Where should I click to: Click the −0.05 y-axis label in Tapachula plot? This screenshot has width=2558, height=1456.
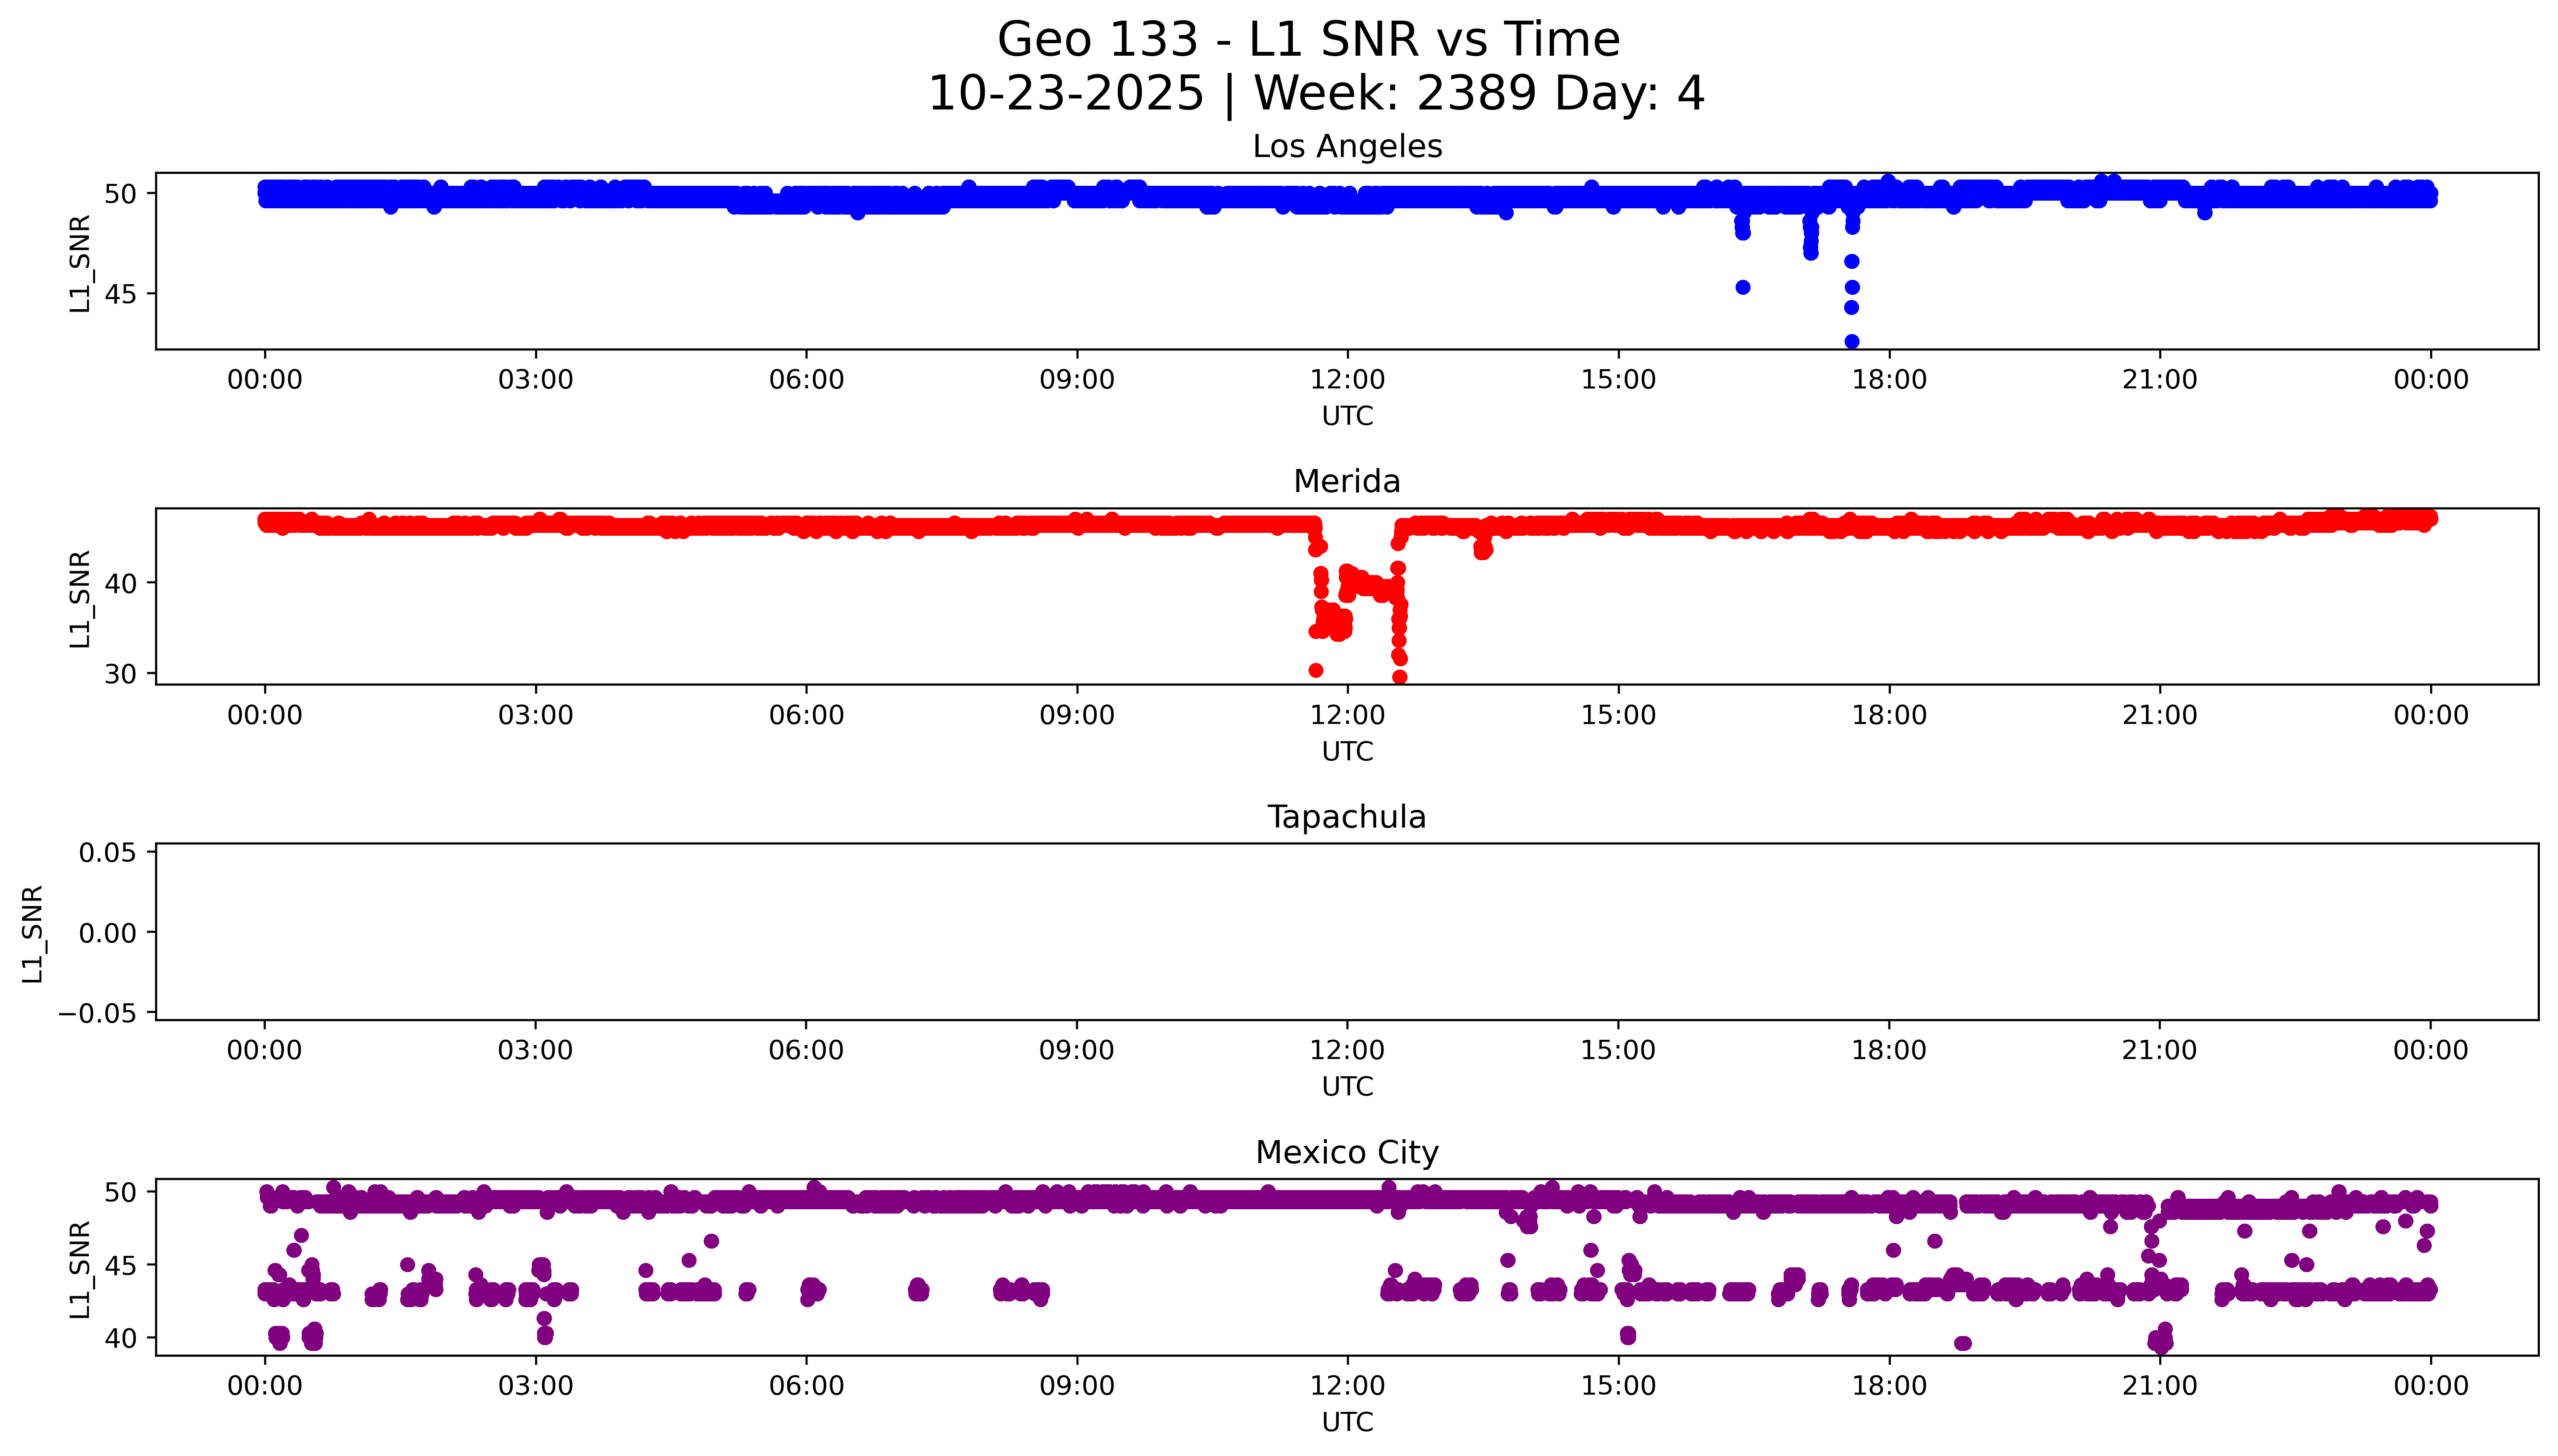[x=97, y=1013]
